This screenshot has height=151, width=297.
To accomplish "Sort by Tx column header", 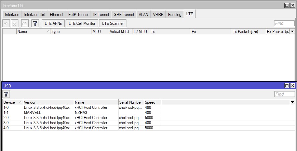I will pos(171,32).
